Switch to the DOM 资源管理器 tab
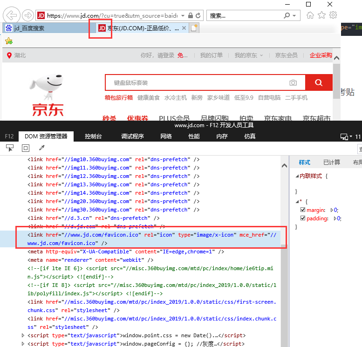The width and height of the screenshot is (362, 347). point(46,136)
